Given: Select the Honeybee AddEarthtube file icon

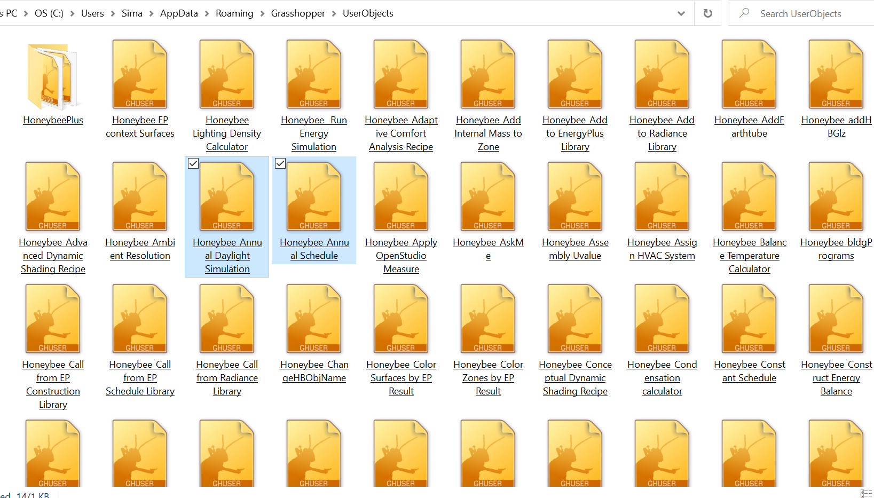Looking at the screenshot, I should (x=749, y=74).
